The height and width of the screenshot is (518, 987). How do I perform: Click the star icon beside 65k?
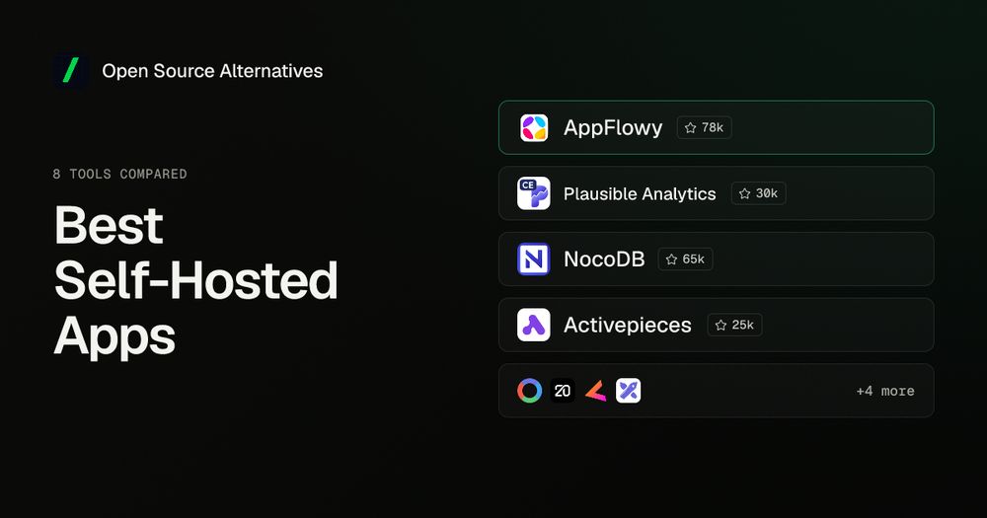tap(671, 259)
